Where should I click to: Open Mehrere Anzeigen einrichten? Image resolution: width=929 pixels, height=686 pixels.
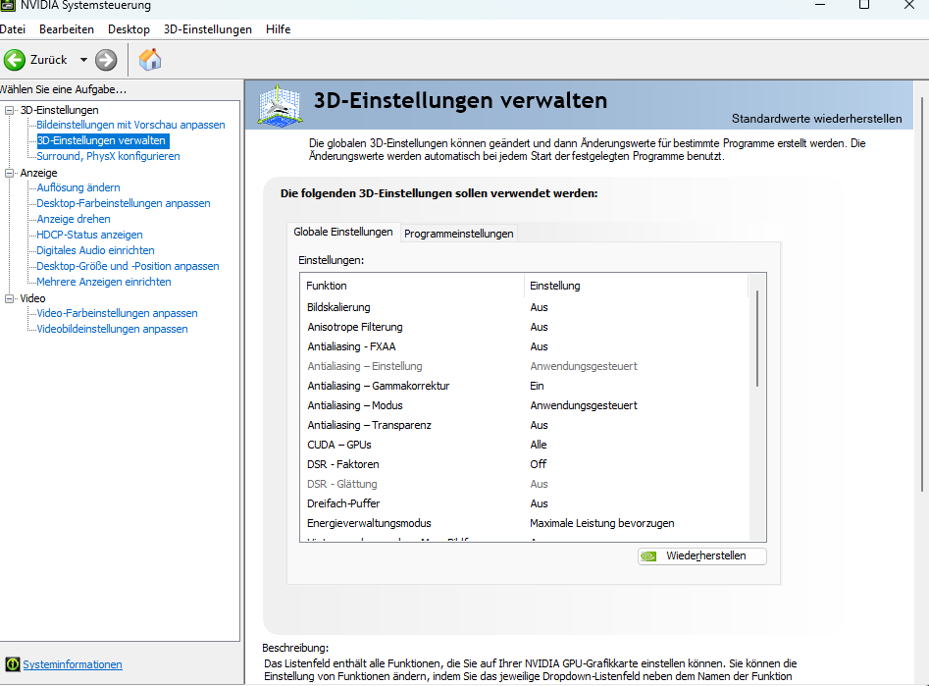click(104, 283)
